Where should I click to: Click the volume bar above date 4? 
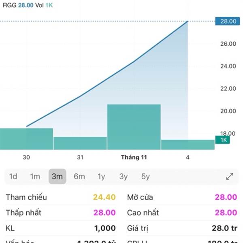(x=188, y=145)
